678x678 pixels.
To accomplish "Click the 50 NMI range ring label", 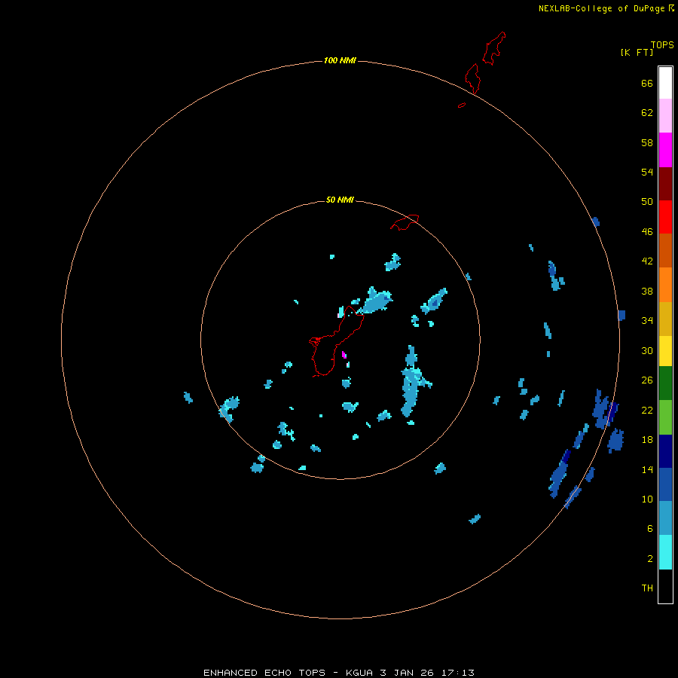I will coord(340,200).
